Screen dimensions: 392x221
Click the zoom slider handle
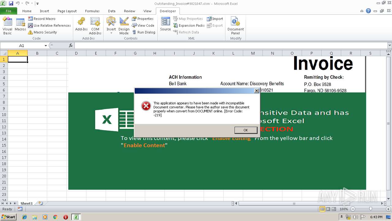pyautogui.click(x=371, y=209)
